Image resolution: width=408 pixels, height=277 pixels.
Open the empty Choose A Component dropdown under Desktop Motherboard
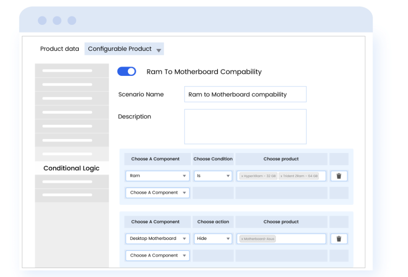pyautogui.click(x=157, y=255)
